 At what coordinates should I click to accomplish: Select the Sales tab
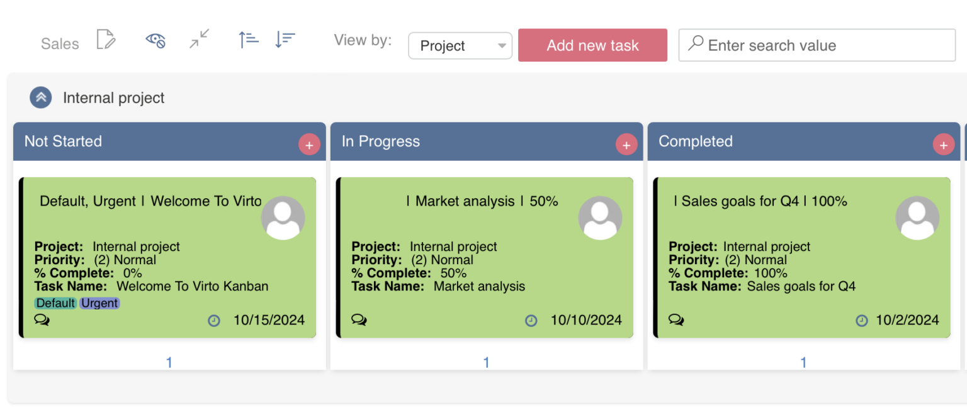pos(60,43)
